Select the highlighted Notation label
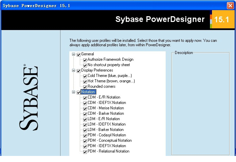The width and height of the screenshot is (236, 162). pos(88,92)
